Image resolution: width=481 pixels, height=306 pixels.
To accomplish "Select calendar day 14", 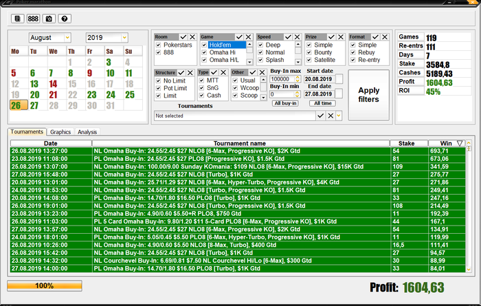I will (53, 84).
